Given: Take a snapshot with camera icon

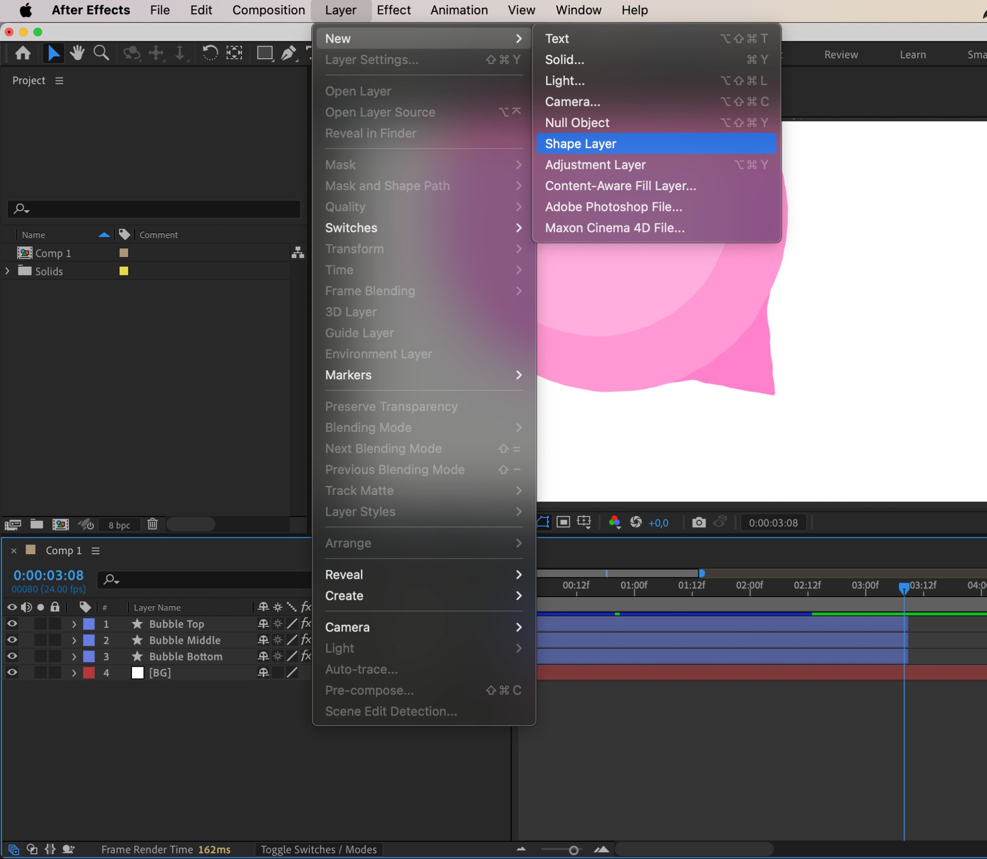Looking at the screenshot, I should pyautogui.click(x=698, y=522).
